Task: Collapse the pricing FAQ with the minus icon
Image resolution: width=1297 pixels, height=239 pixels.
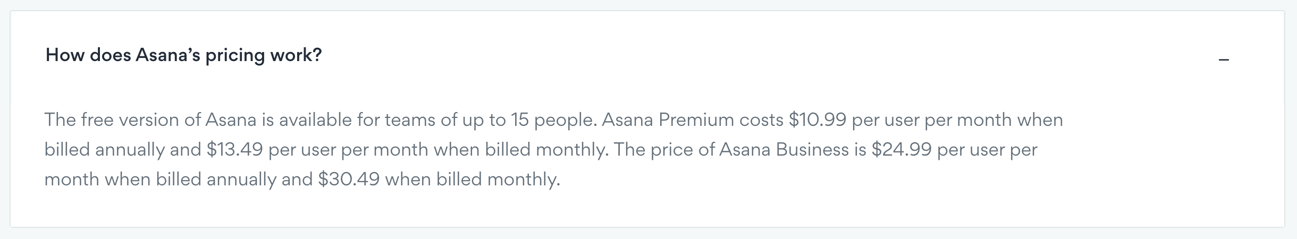Action: pos(1224,60)
